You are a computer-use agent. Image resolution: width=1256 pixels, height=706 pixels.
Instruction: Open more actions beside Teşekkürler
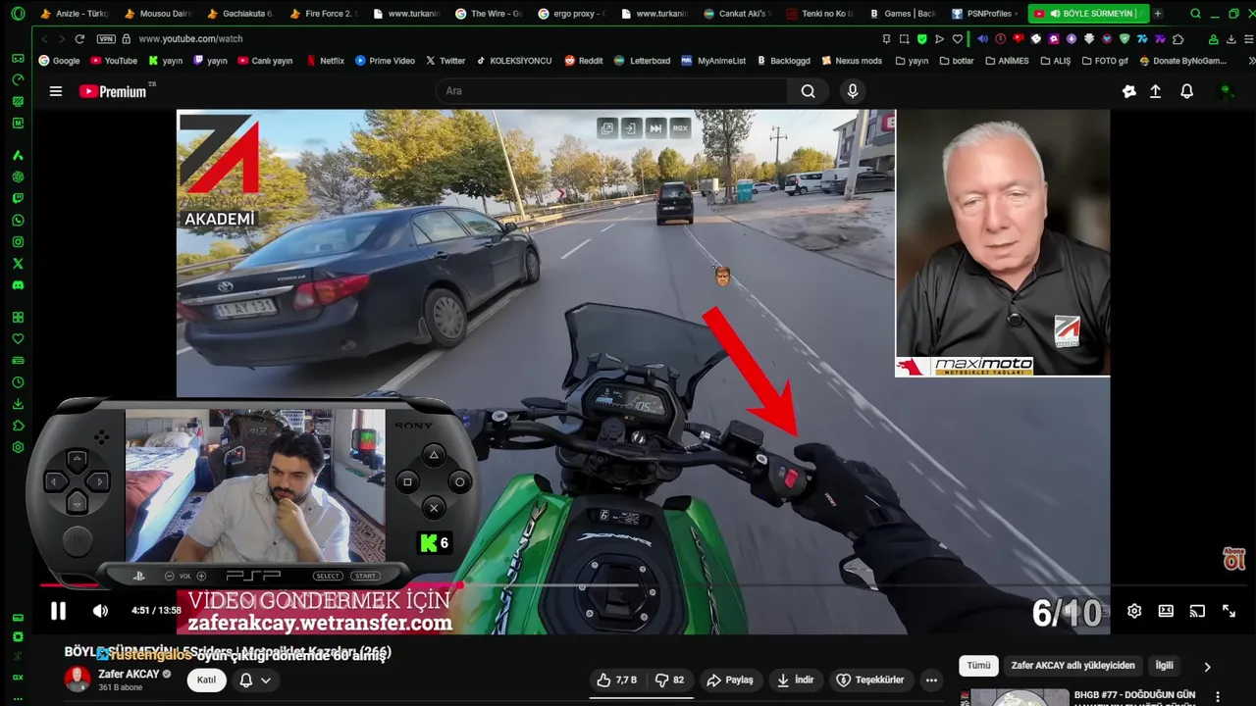pos(931,680)
